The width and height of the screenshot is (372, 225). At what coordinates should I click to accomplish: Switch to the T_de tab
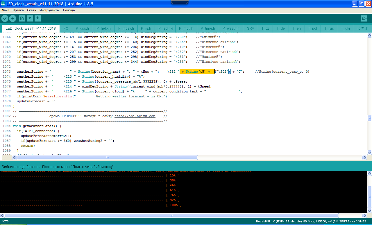pyautogui.click(x=281, y=28)
